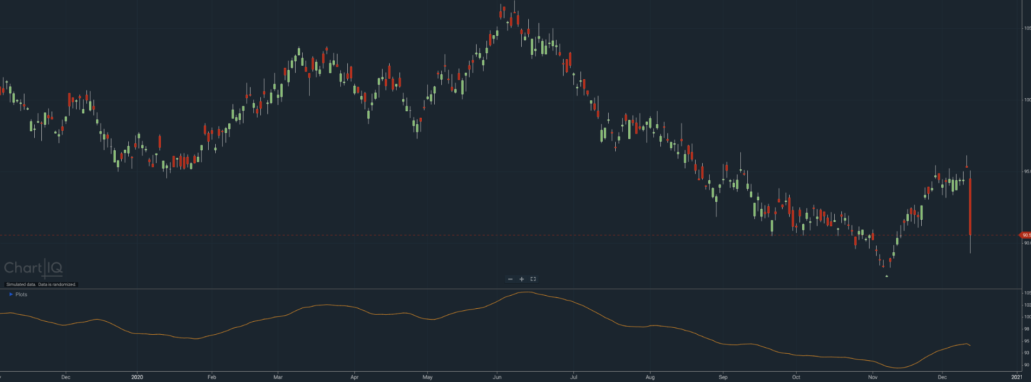Expand the Plots legend triangle
The image size is (1031, 382).
click(11, 294)
